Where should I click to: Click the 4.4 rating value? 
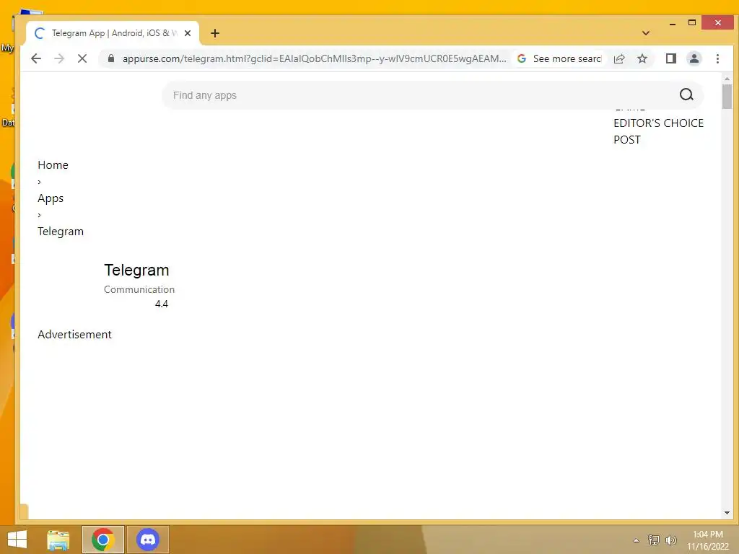pos(161,304)
